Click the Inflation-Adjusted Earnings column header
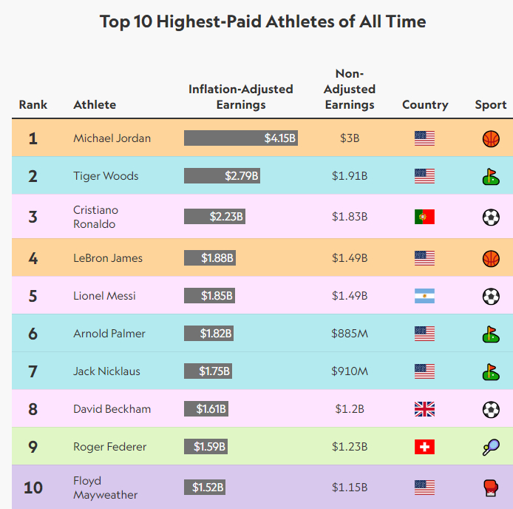This screenshot has height=509, width=513. point(241,97)
